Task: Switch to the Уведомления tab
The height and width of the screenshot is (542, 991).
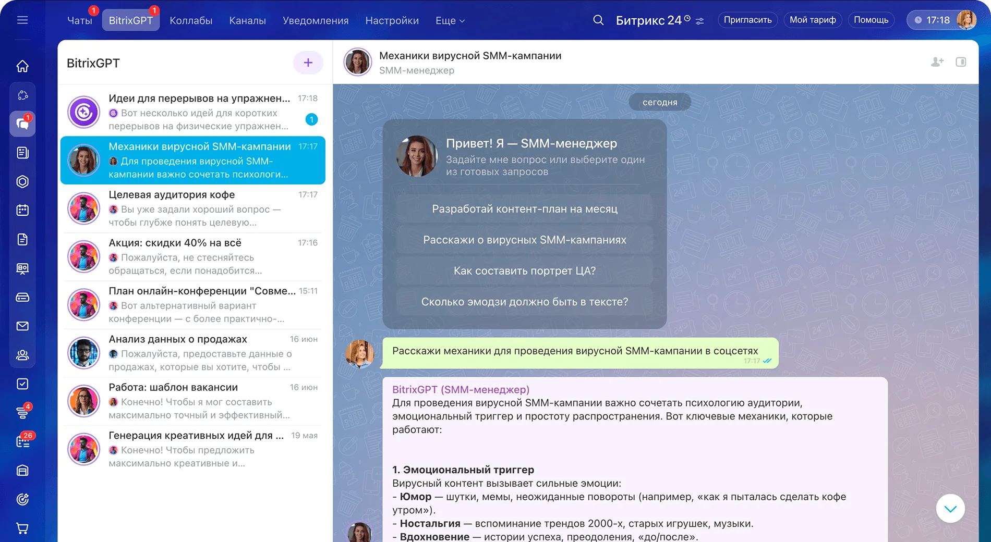Action: [x=316, y=20]
